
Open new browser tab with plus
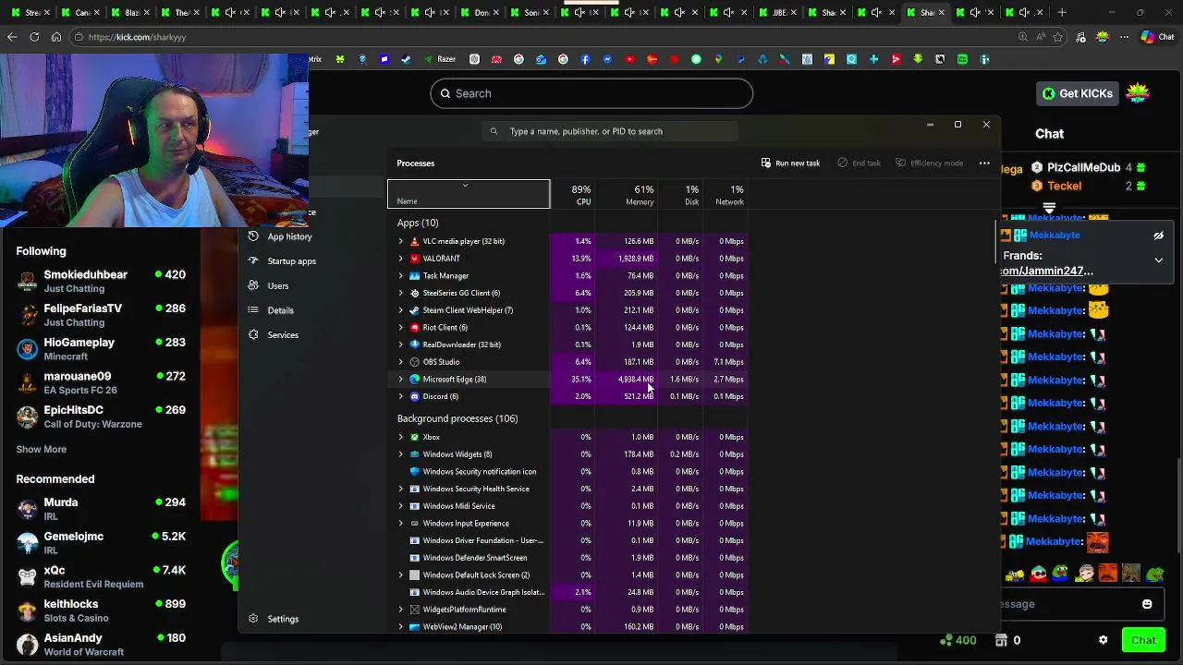click(1062, 13)
